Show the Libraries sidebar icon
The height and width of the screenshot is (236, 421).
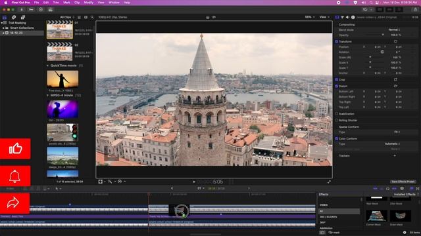point(5,17)
